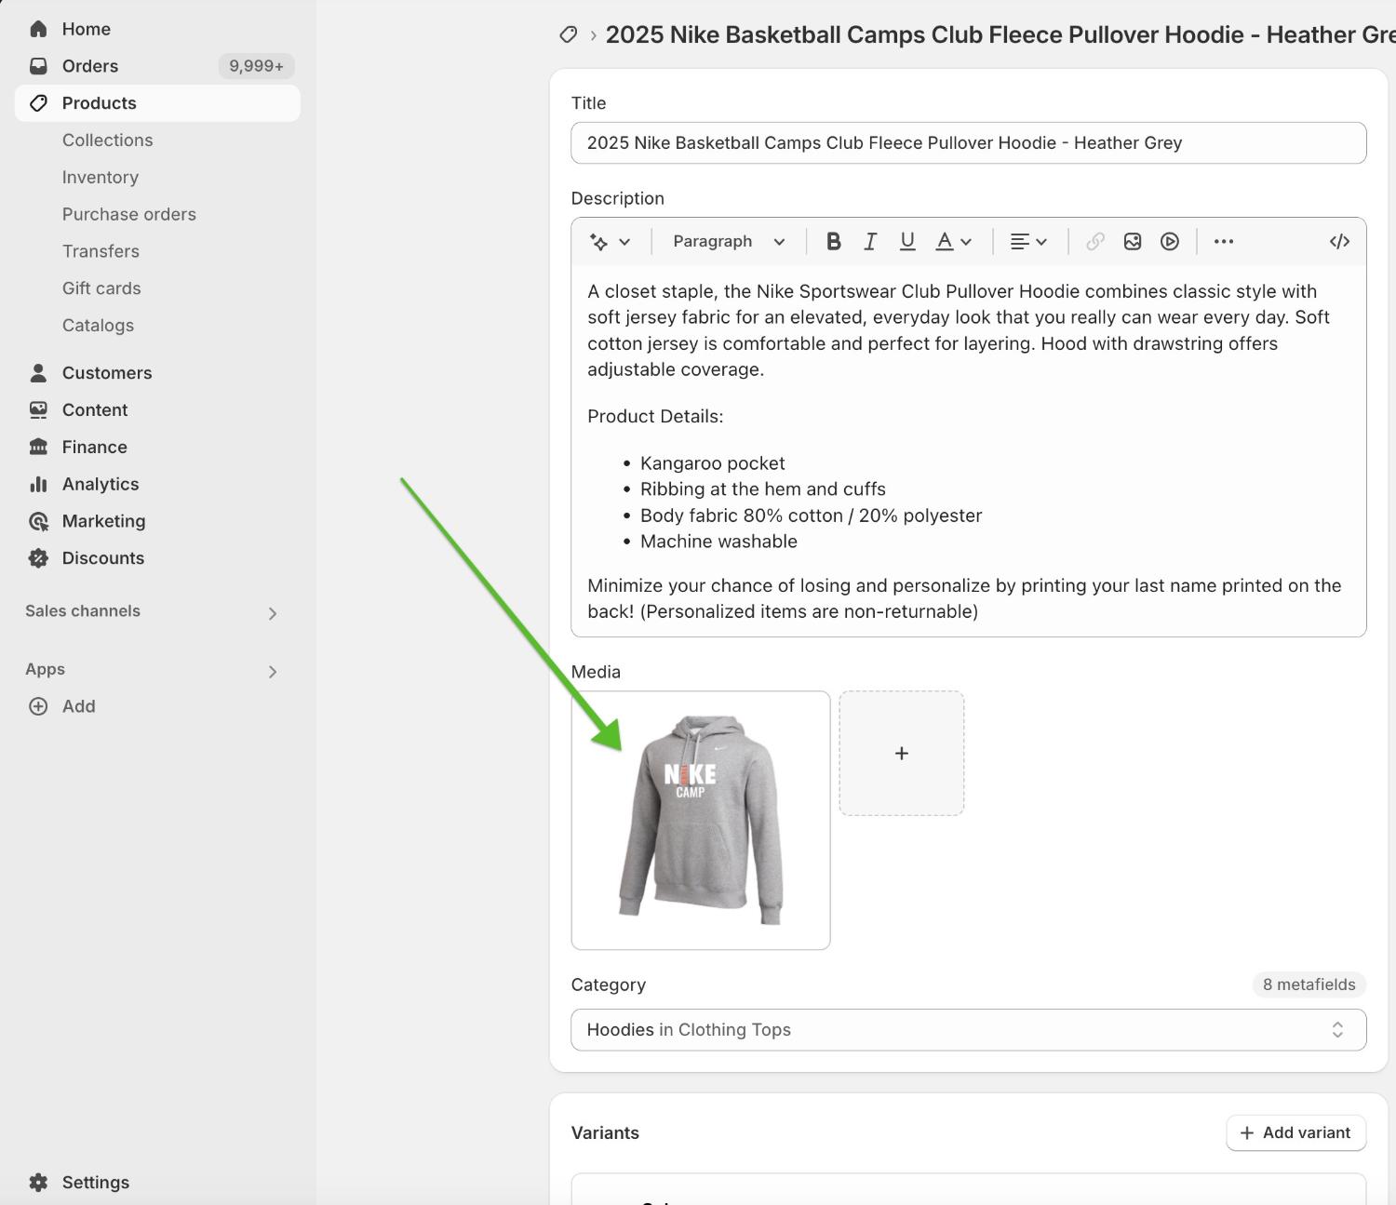Screen dimensions: 1396x1205
Task: Click the disabled insert link icon
Action: pos(1095,242)
